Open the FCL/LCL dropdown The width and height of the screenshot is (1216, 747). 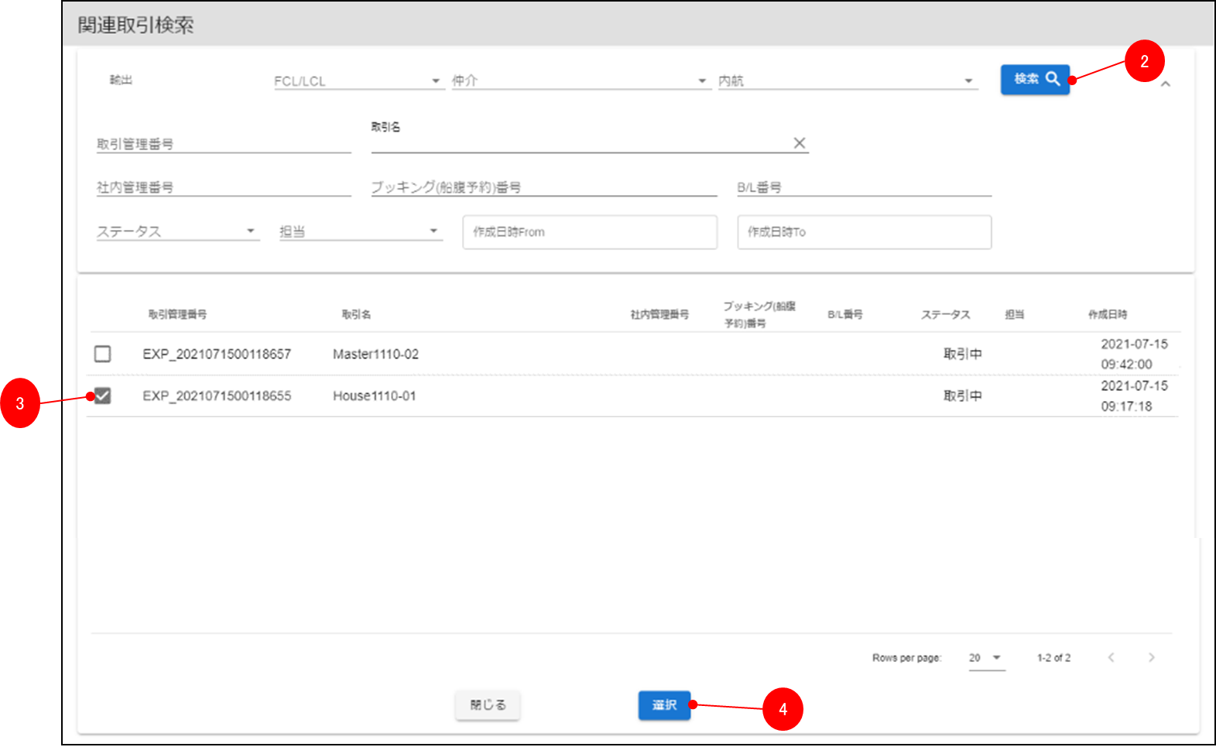click(358, 81)
